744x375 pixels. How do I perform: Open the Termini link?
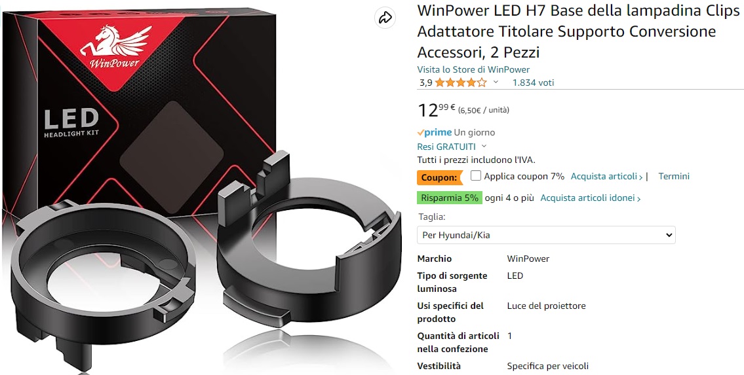click(x=674, y=176)
